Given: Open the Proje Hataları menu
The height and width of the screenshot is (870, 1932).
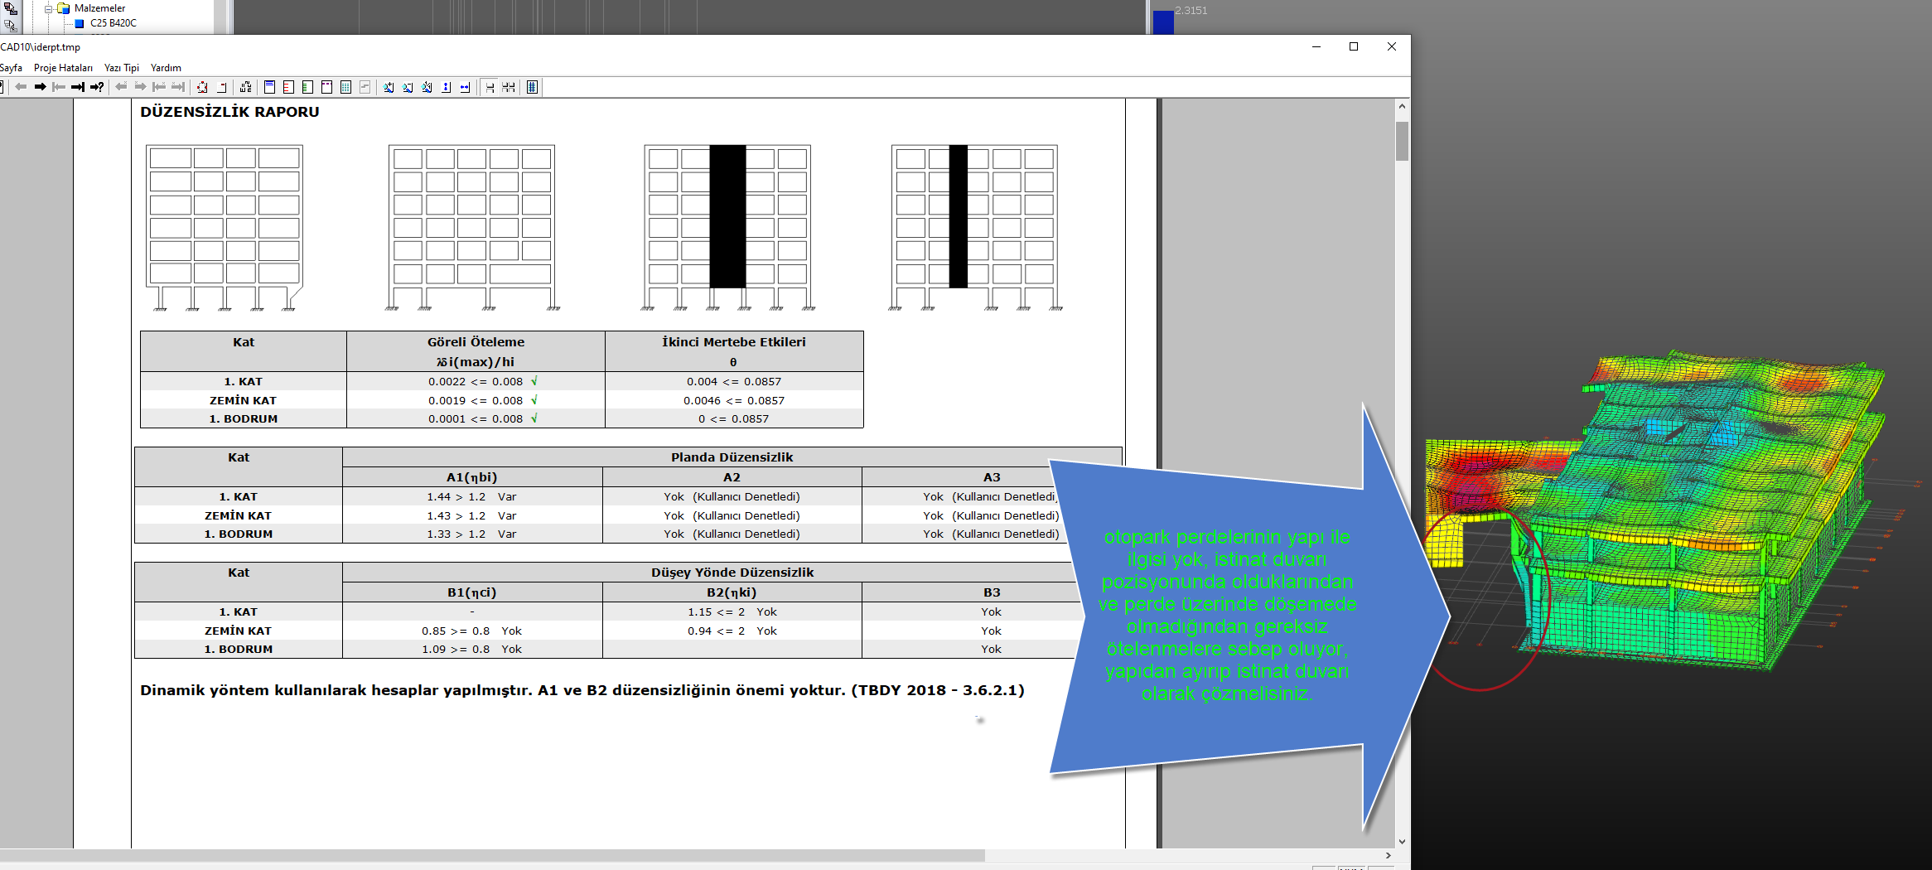Looking at the screenshot, I should 63,68.
